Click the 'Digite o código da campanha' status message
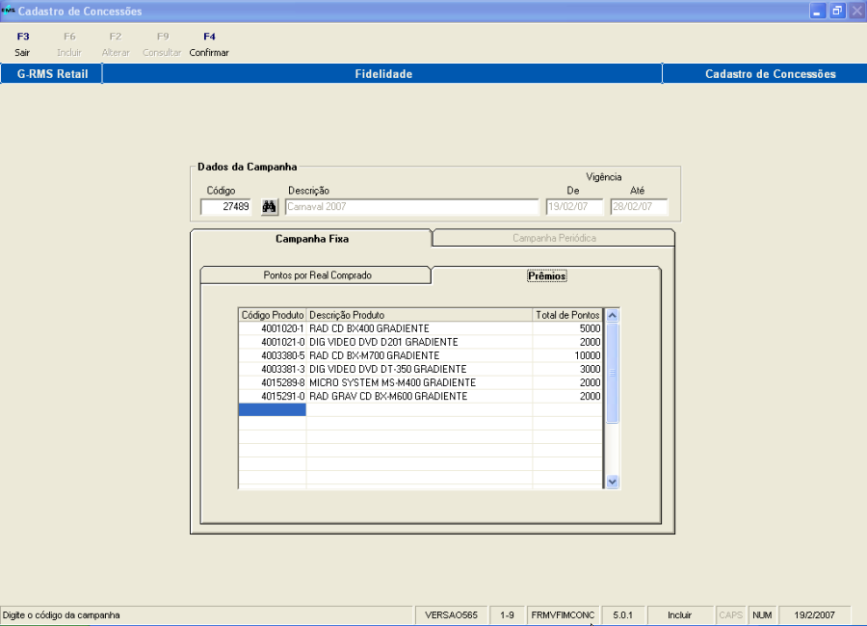The image size is (867, 626). 62,615
